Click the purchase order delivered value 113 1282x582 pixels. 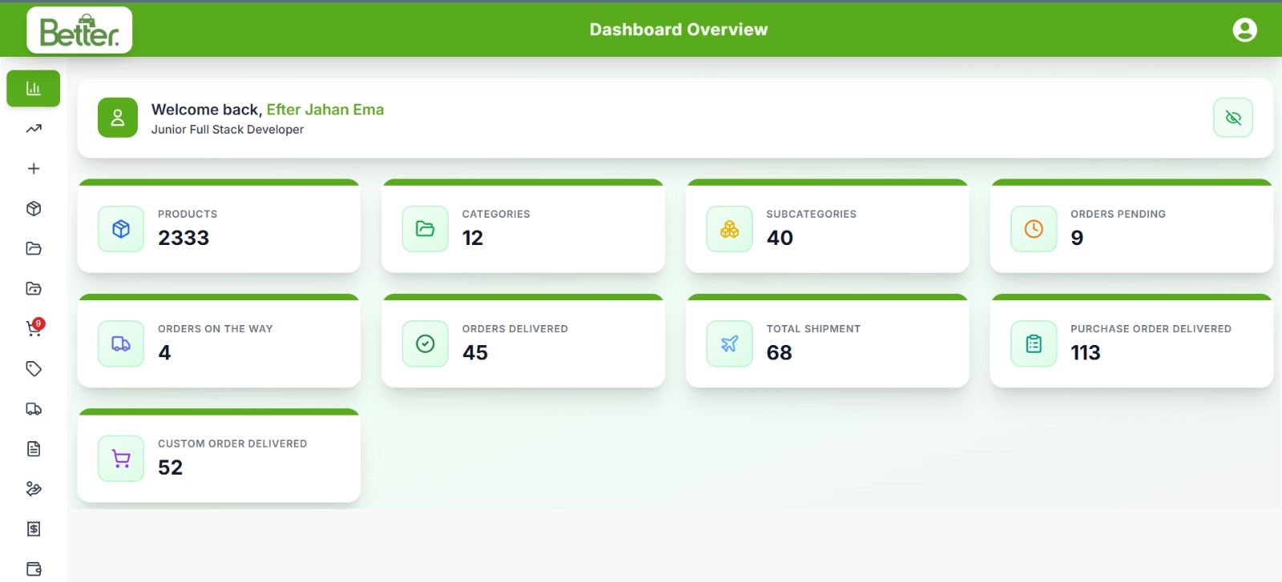tap(1086, 352)
